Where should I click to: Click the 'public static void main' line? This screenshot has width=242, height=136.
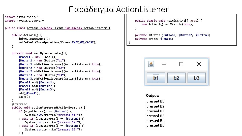click(168, 21)
